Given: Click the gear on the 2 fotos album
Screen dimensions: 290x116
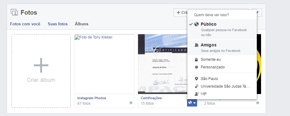Looking at the screenshot, I should pos(258,103).
